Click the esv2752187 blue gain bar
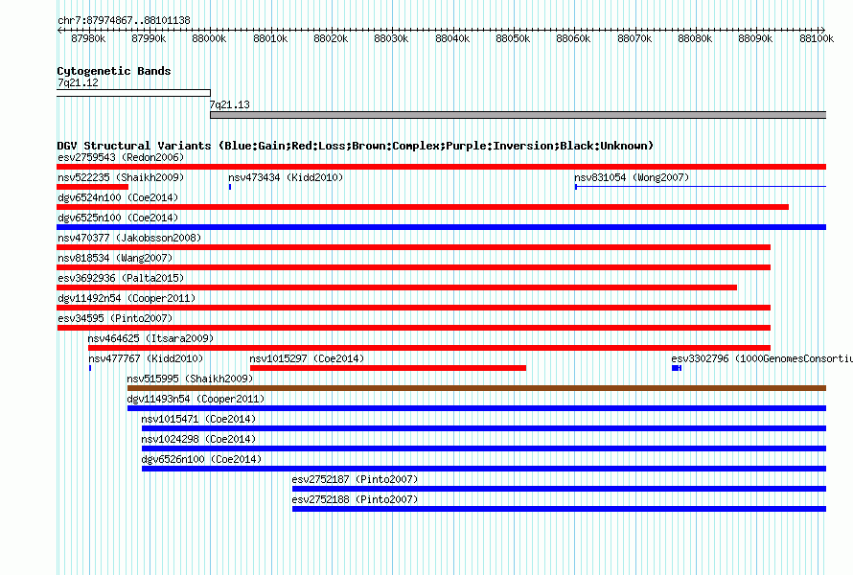 [559, 489]
